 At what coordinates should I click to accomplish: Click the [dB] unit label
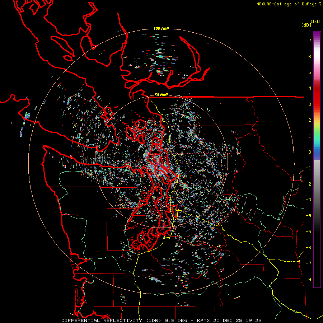pos(306,25)
